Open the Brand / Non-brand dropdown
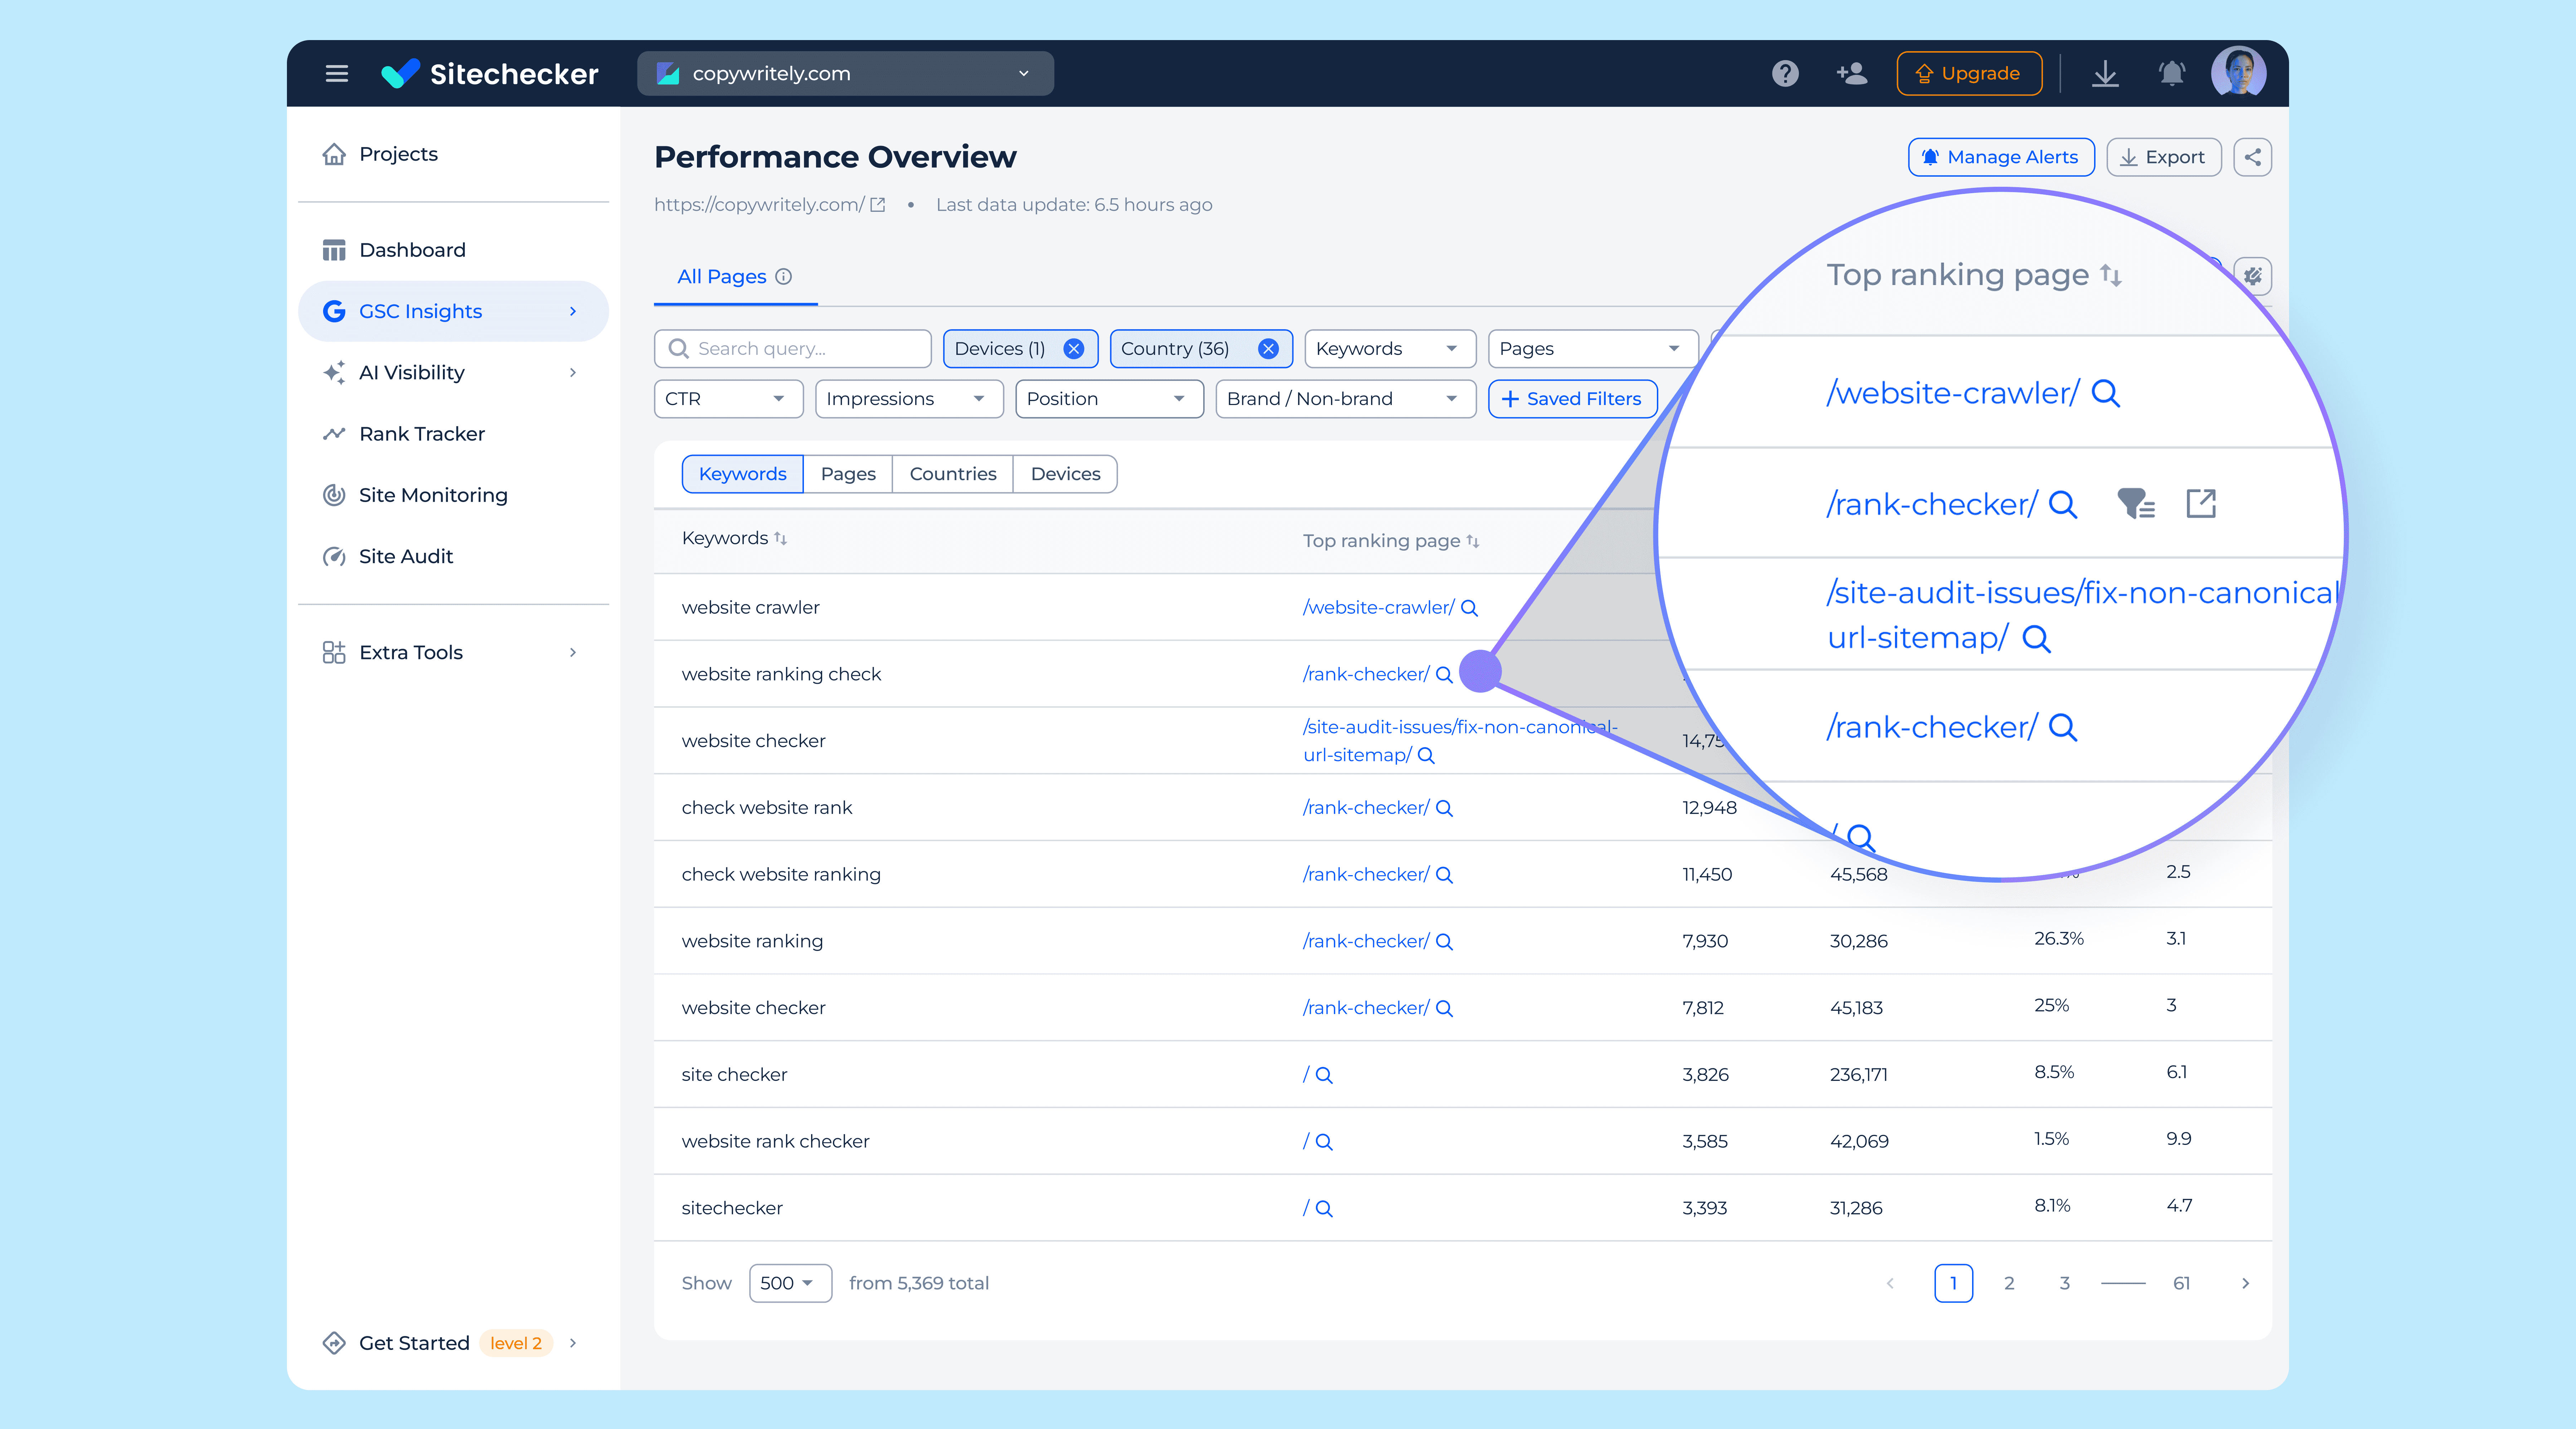 coord(1344,398)
